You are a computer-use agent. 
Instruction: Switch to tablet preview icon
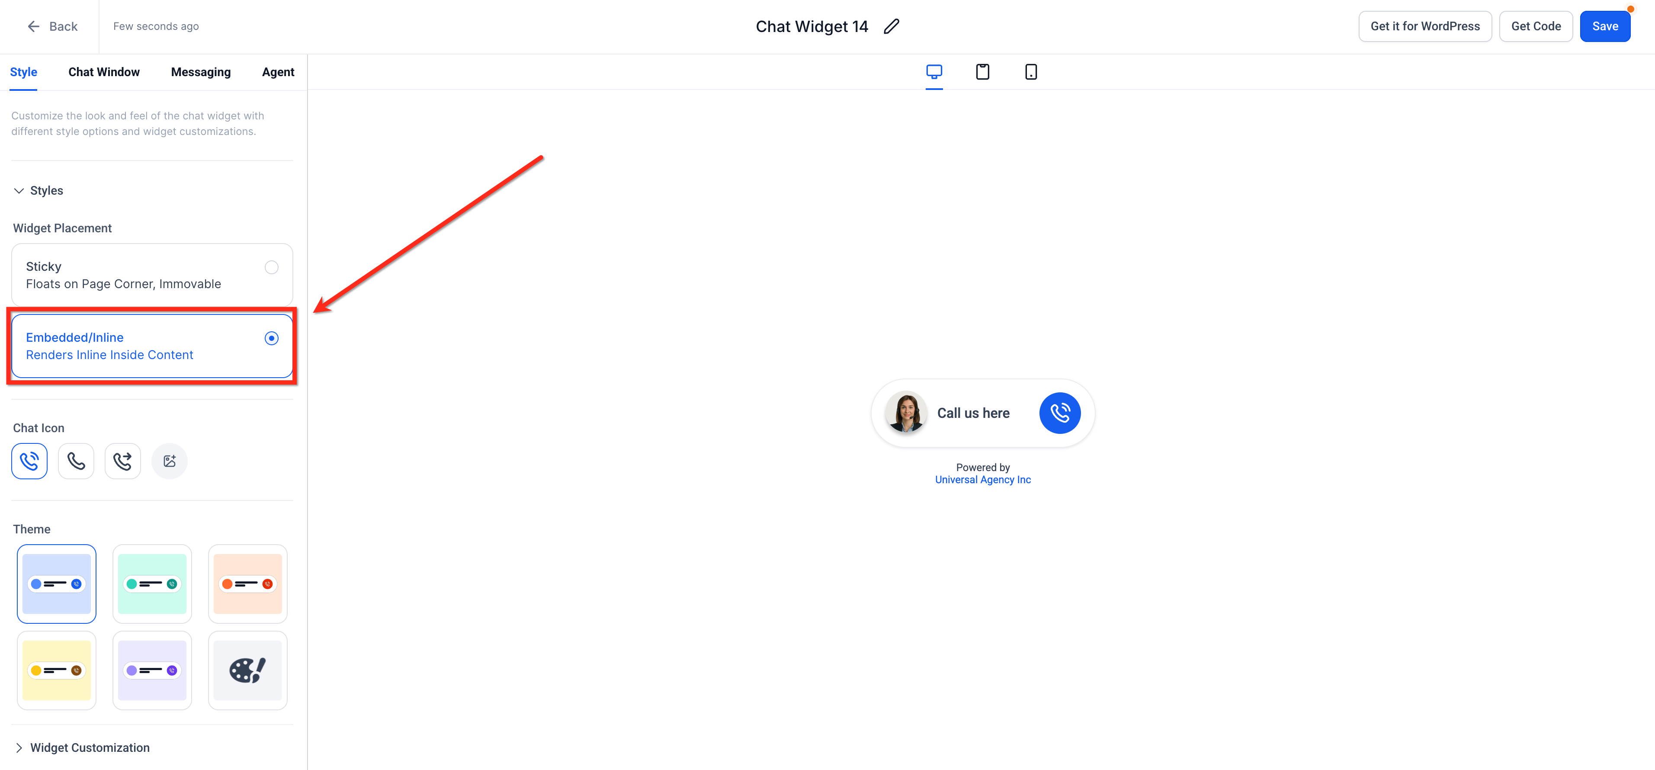pyautogui.click(x=982, y=71)
